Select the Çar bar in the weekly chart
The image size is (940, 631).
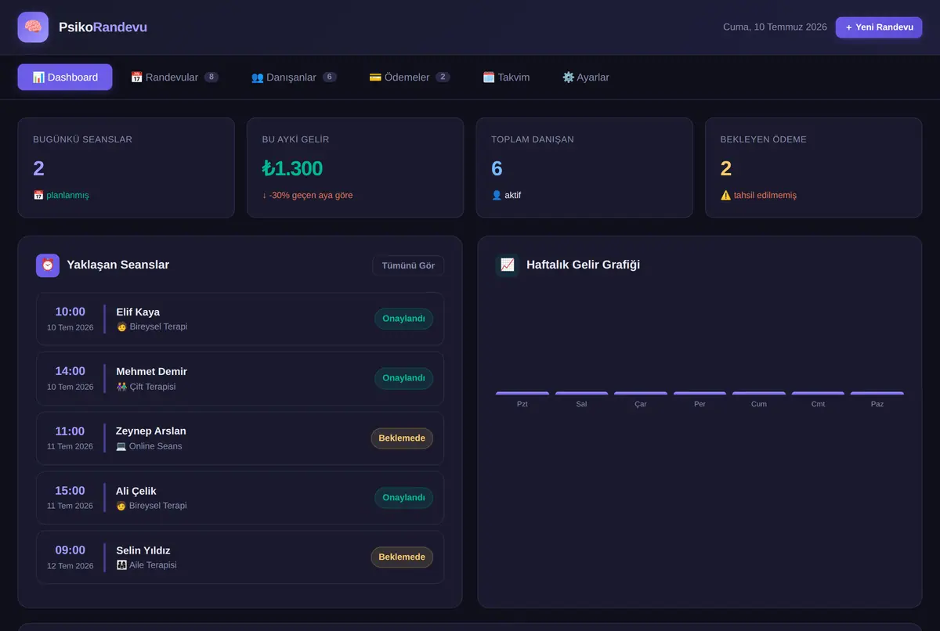(x=641, y=393)
